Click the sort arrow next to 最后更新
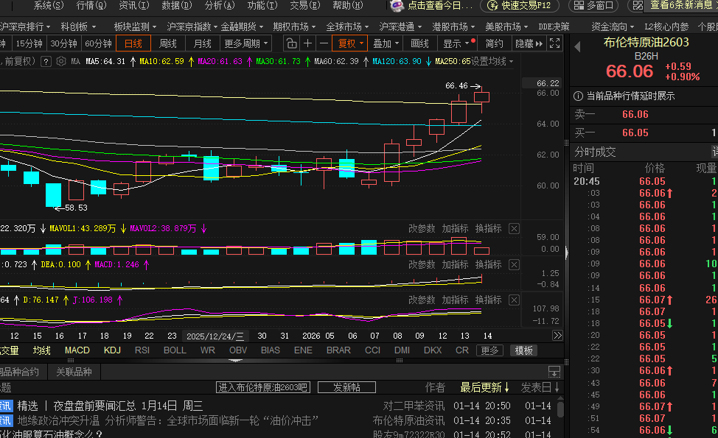 coord(506,388)
